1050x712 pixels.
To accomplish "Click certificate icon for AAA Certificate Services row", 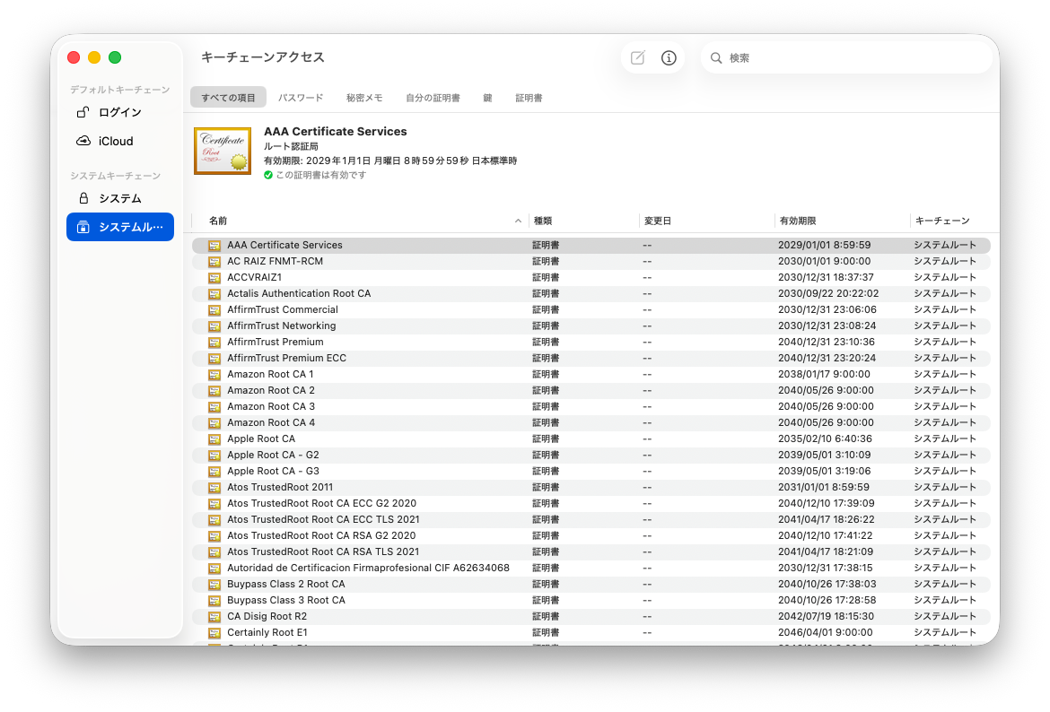I will pyautogui.click(x=214, y=246).
